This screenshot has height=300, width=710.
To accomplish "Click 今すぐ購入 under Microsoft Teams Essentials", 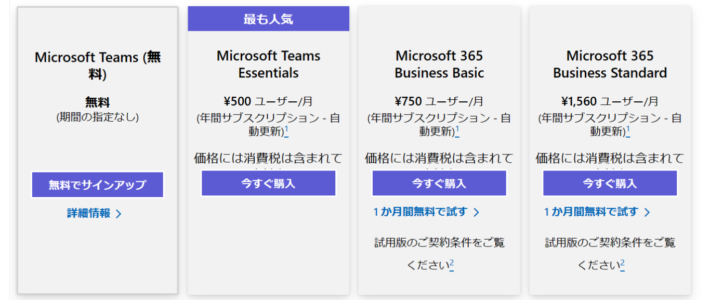I will pyautogui.click(x=268, y=183).
